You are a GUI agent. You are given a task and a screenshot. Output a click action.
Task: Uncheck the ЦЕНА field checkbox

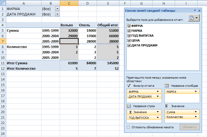pyautogui.click(x=129, y=40)
